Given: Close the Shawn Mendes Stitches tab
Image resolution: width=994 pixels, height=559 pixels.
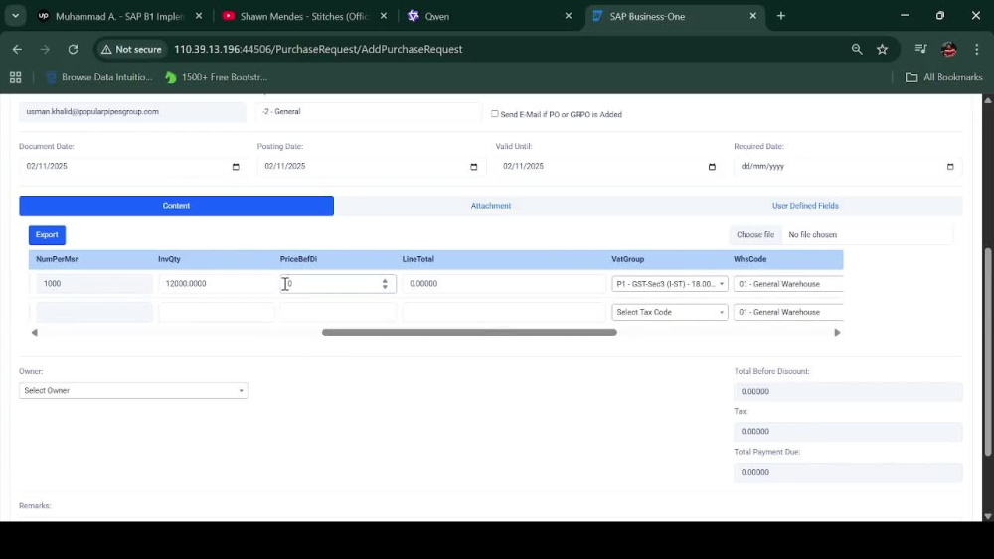Looking at the screenshot, I should pos(384,16).
